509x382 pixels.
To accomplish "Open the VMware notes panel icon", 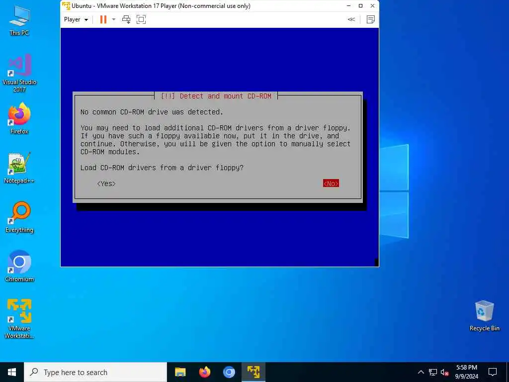I will 371,19.
